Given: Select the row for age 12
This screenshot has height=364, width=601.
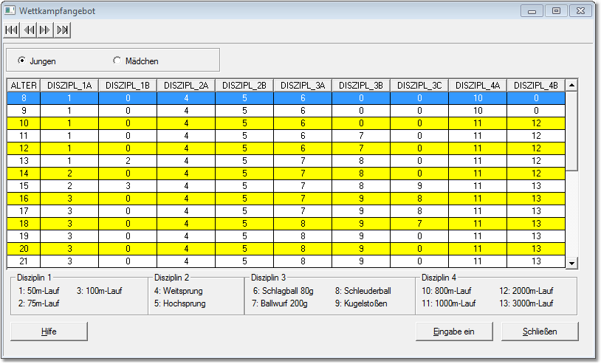Looking at the screenshot, I should pos(24,148).
